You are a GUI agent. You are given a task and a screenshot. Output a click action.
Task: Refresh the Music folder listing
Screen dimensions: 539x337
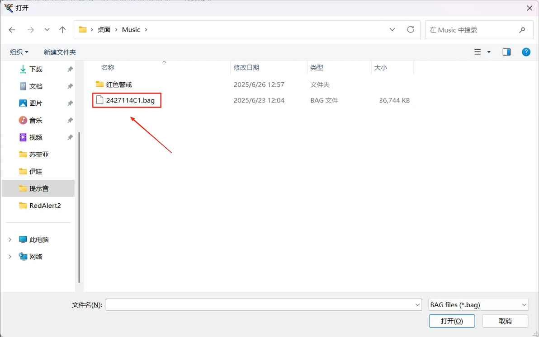[411, 29]
